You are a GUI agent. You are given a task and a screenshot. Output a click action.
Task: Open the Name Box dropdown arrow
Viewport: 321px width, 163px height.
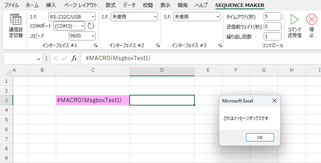tap(38, 59)
